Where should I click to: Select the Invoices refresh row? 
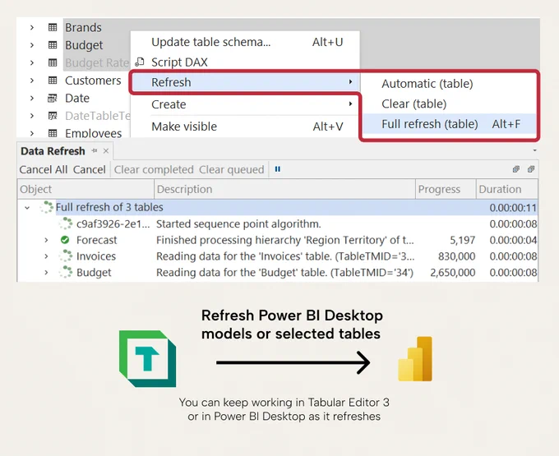(278, 256)
